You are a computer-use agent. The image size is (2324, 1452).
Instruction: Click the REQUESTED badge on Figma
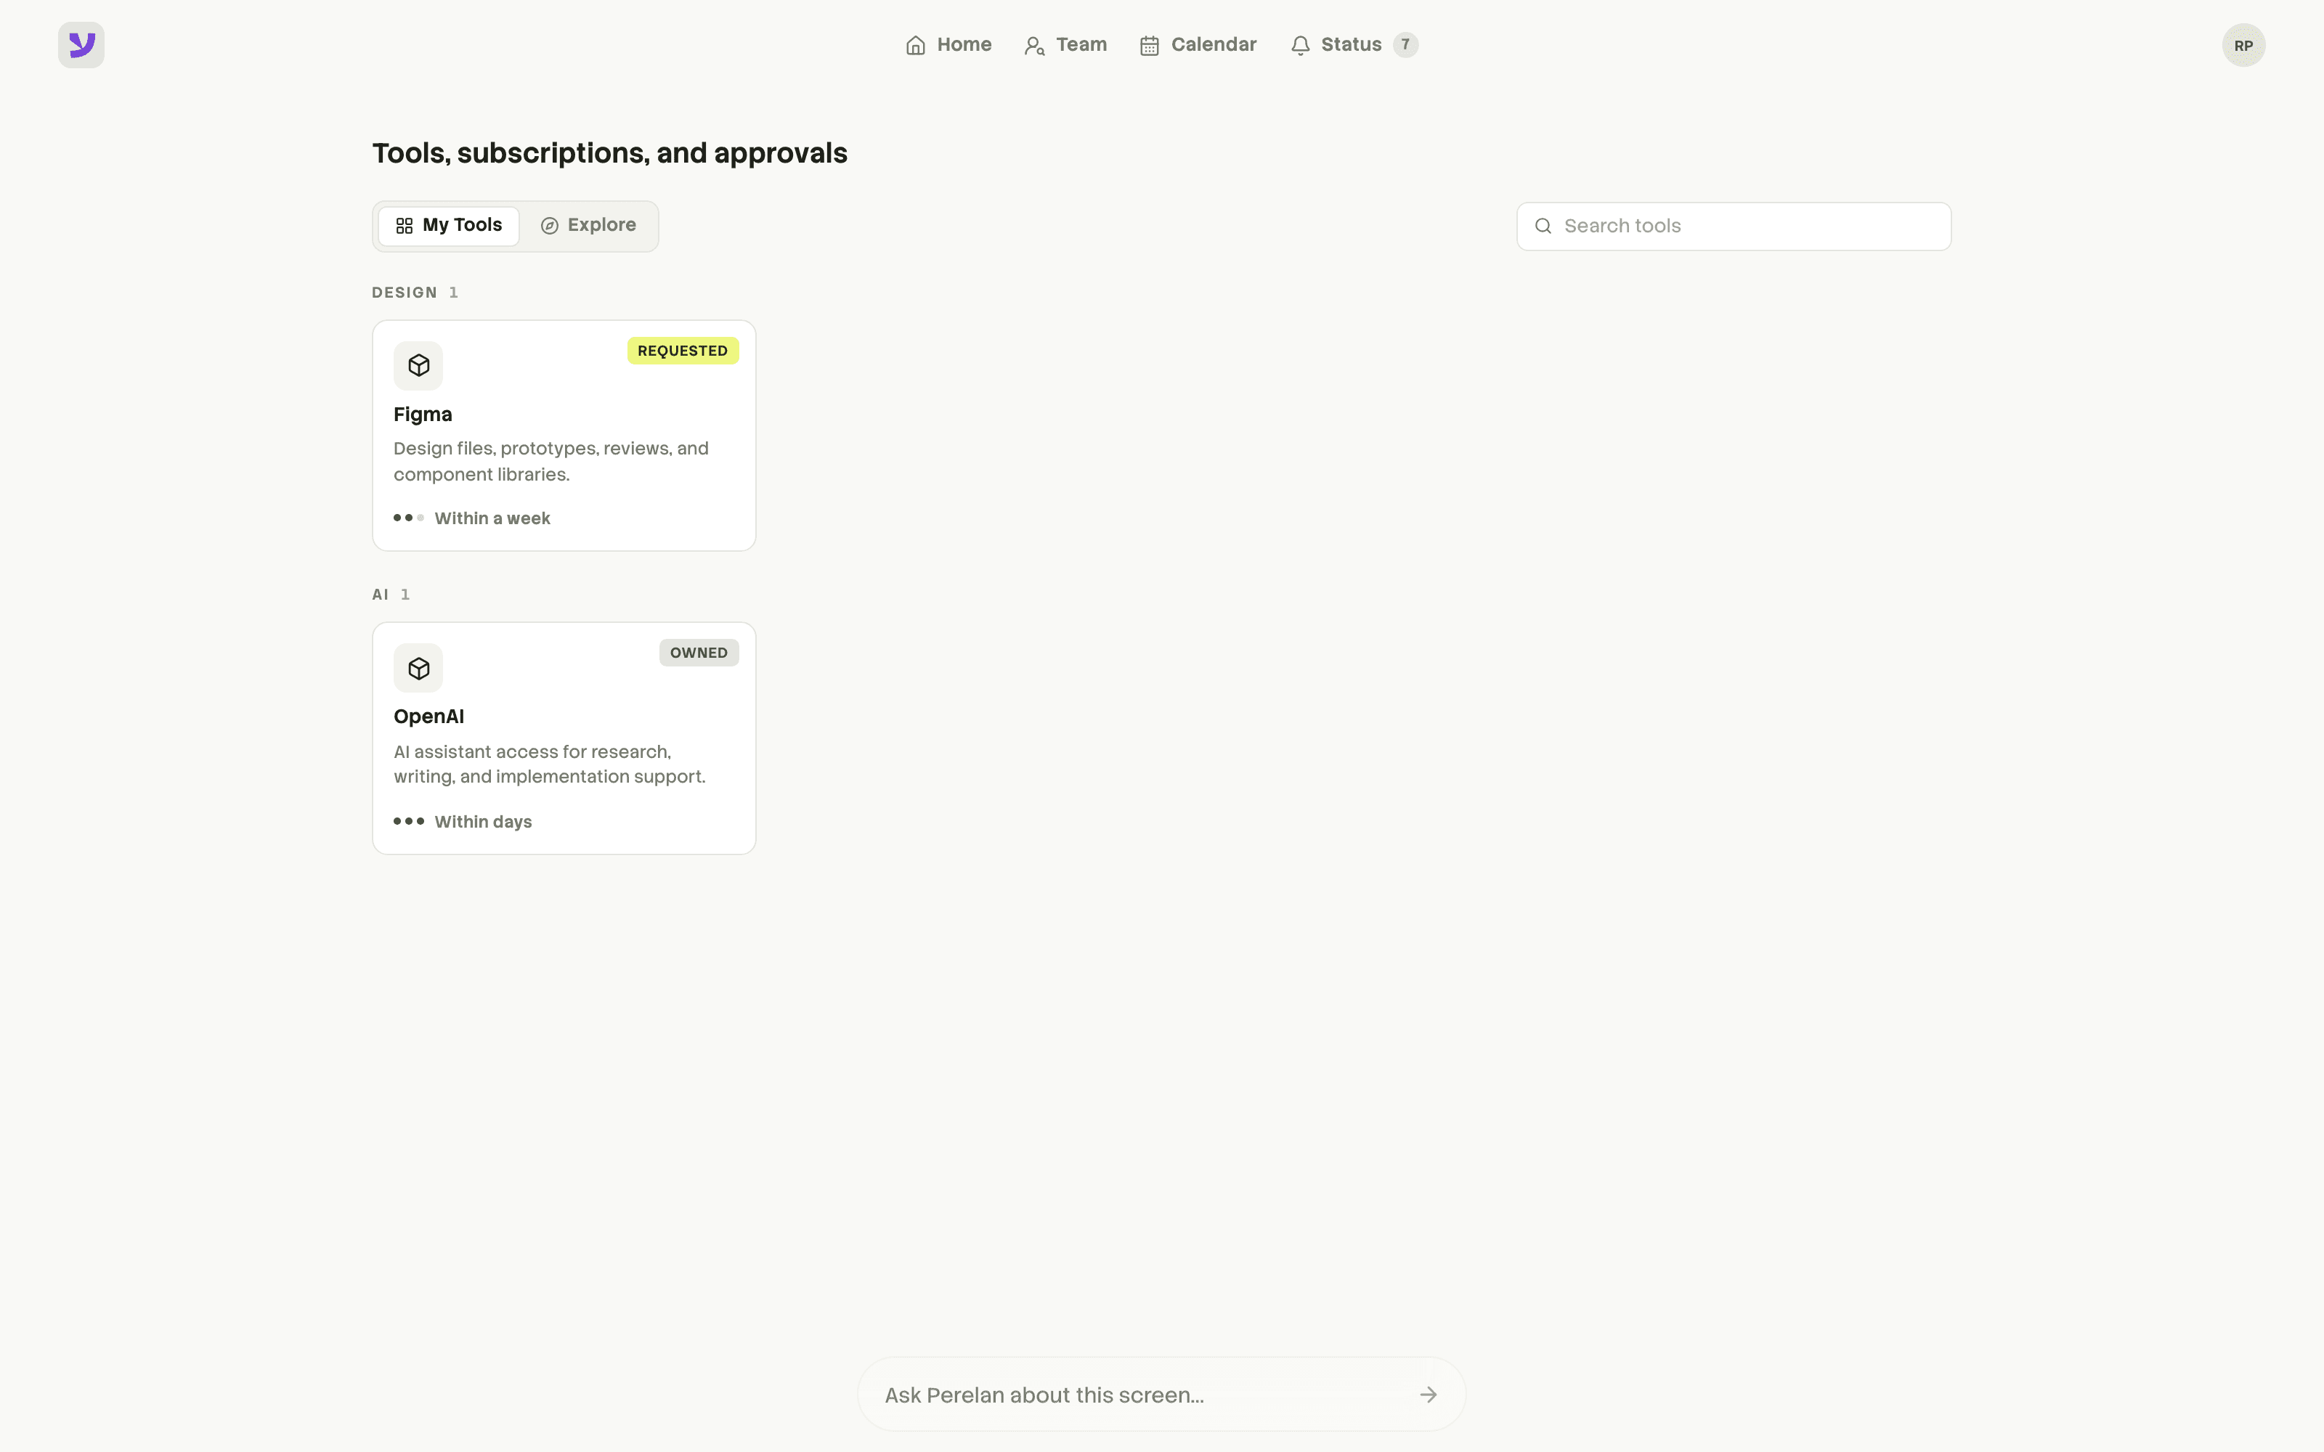(x=683, y=351)
